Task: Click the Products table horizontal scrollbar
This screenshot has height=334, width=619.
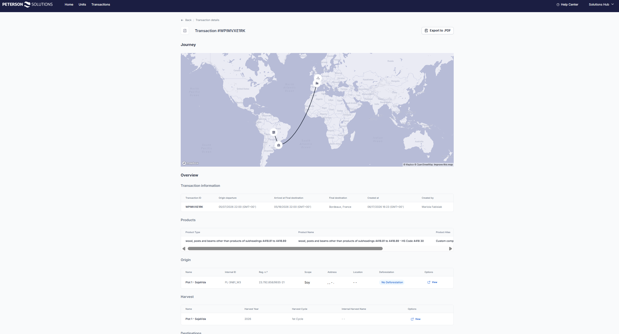Action: (285, 249)
